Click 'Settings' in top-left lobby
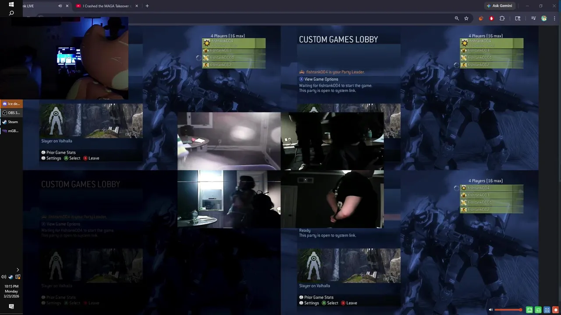 tap(53, 158)
